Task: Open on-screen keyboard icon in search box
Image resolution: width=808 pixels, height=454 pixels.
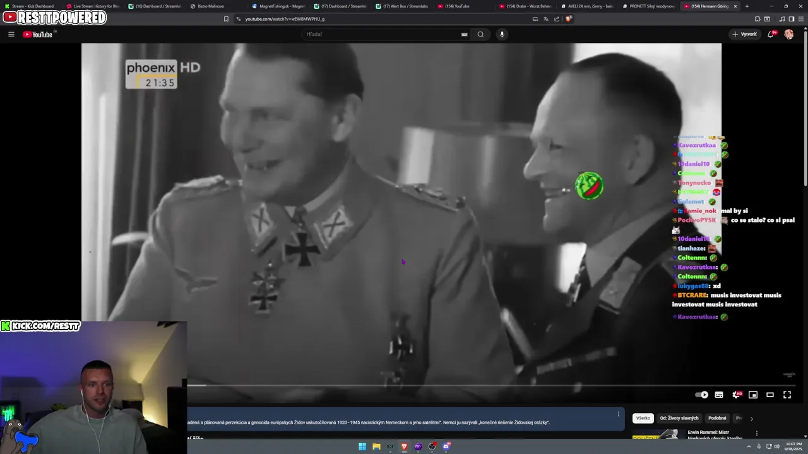Action: (x=464, y=34)
